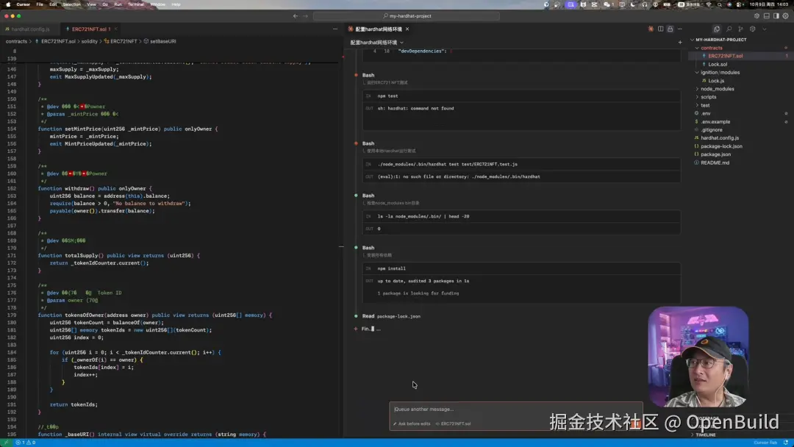Open ERC721NFT.sol in the explorer
Viewport: 794px width, 447px height.
tap(725, 56)
